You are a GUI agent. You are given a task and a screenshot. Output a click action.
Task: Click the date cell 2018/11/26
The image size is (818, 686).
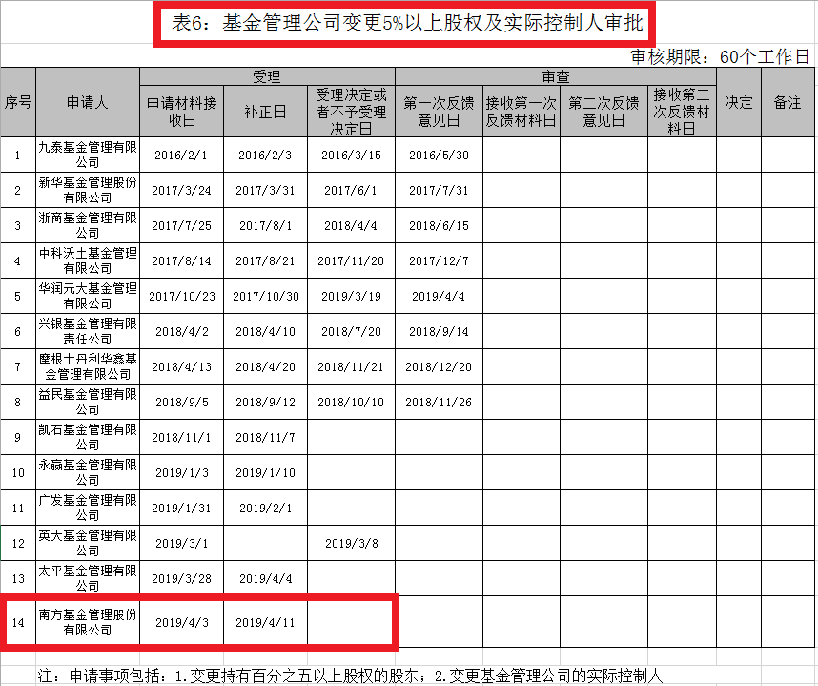point(439,402)
